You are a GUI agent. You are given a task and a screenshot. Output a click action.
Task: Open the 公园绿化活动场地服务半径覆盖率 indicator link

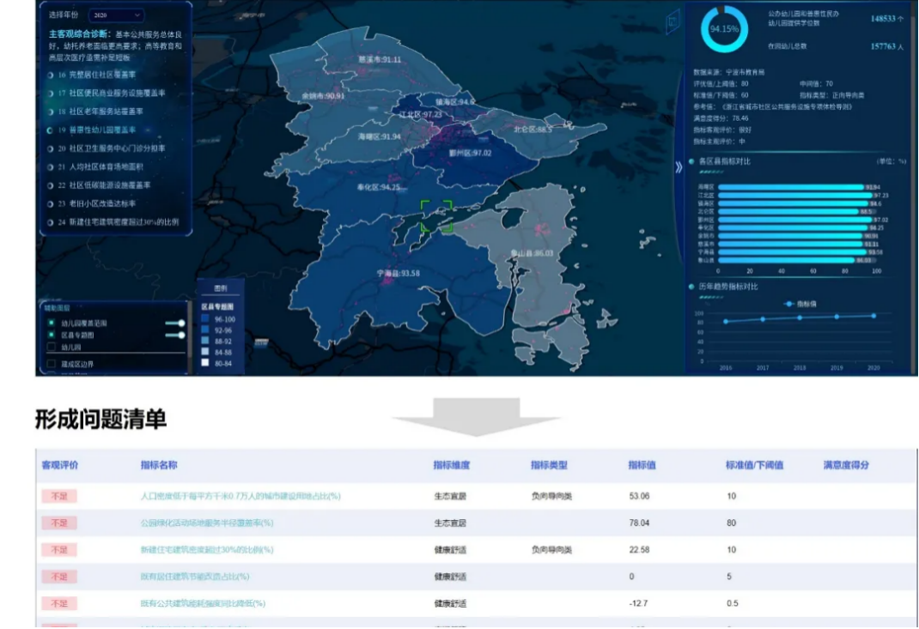[206, 523]
